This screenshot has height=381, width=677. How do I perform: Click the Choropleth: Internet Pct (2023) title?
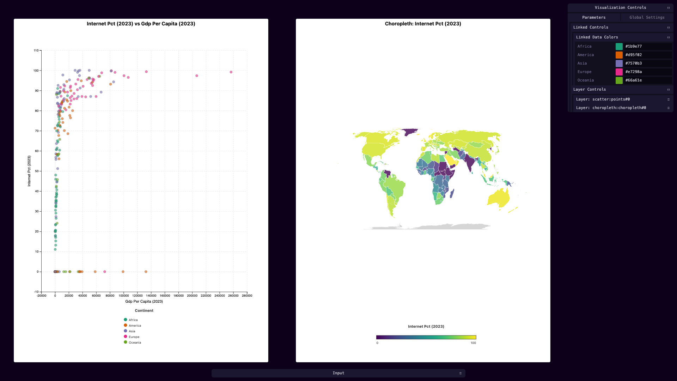(x=423, y=24)
